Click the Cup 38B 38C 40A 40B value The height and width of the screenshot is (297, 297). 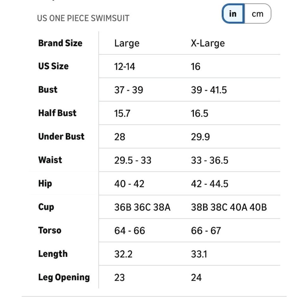click(x=229, y=207)
